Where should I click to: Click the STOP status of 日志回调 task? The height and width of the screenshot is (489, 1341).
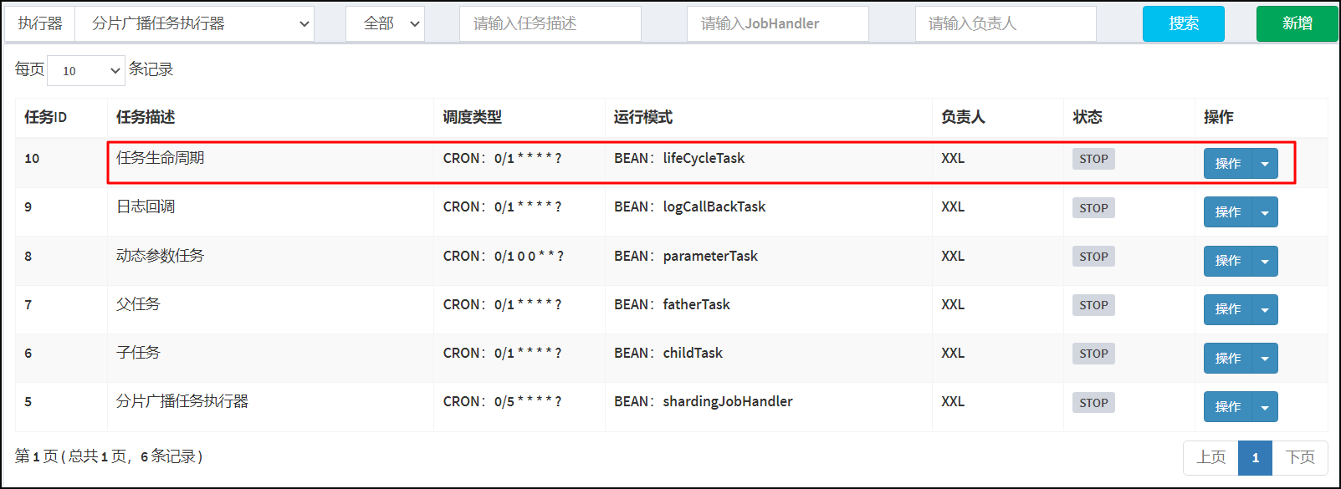pyautogui.click(x=1093, y=207)
